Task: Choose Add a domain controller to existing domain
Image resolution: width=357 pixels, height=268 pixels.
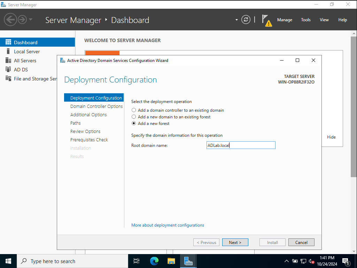Action: [x=134, y=110]
